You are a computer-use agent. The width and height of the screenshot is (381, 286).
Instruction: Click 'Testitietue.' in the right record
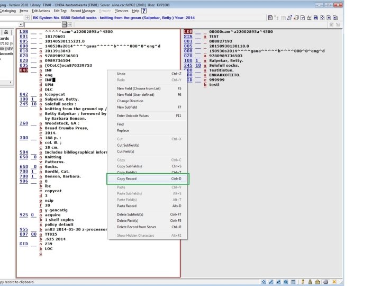(x=221, y=70)
